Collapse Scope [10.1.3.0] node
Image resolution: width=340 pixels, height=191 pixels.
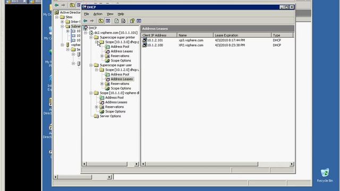tap(97, 42)
